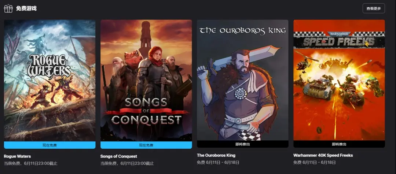Click Songs of Conquest 当前免费 deadline text
The width and height of the screenshot is (396, 174).
point(127,163)
